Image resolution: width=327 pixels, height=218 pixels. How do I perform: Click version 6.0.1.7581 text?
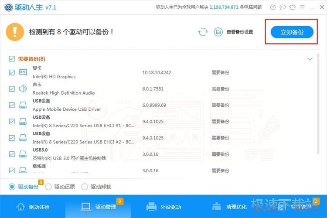pyautogui.click(x=153, y=89)
